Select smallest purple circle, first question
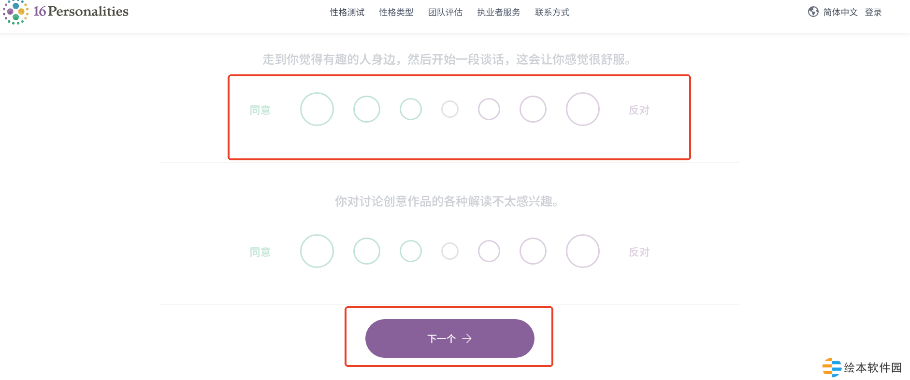Screen dimensions: 910x380 click(489, 109)
